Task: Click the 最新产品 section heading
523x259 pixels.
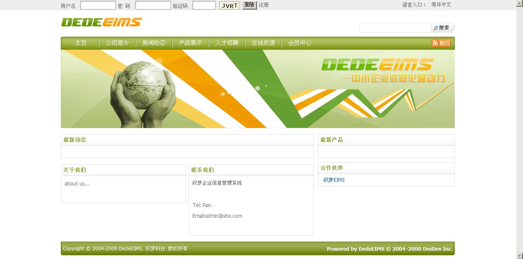Action: [331, 140]
